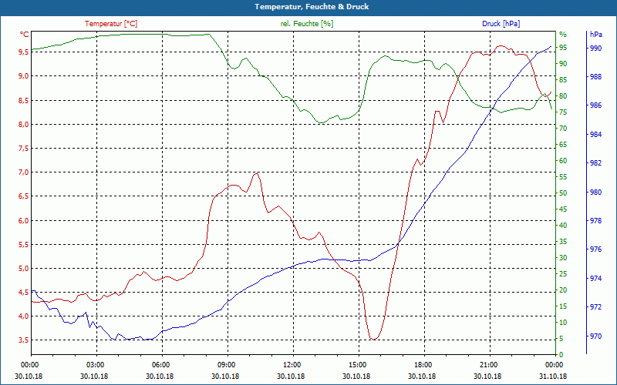Click the 970 hPa pressure axis value

pyautogui.click(x=595, y=336)
